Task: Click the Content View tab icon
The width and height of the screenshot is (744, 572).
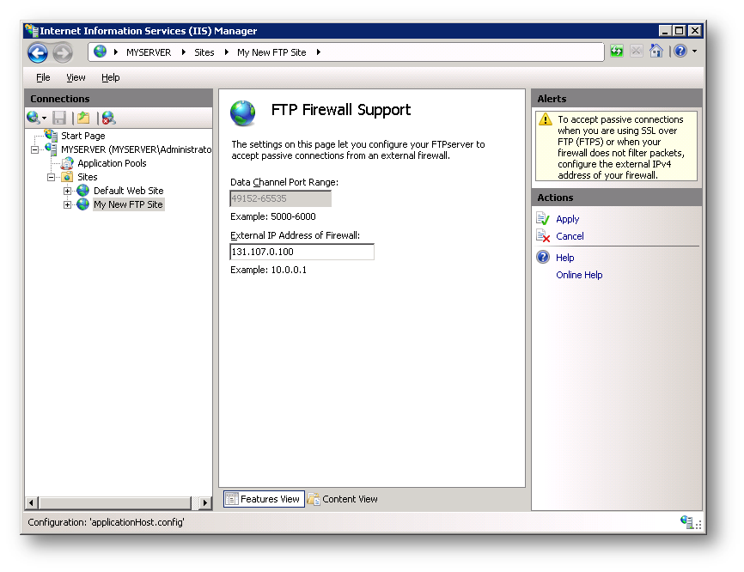Action: pyautogui.click(x=314, y=499)
